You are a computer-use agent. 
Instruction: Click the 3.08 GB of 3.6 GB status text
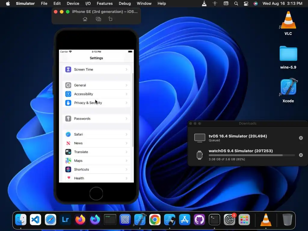tap(227, 159)
